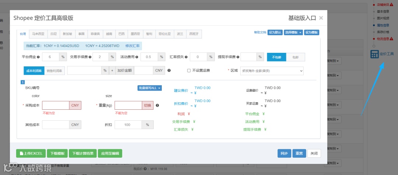Image resolution: width=398 pixels, height=175 pixels.
Task: Open the 帮助文档 link
Action: (x=260, y=32)
